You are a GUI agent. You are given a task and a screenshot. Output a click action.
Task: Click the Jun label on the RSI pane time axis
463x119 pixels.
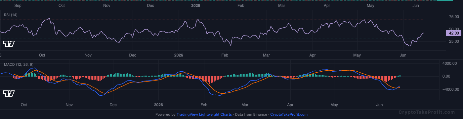pos(403,55)
